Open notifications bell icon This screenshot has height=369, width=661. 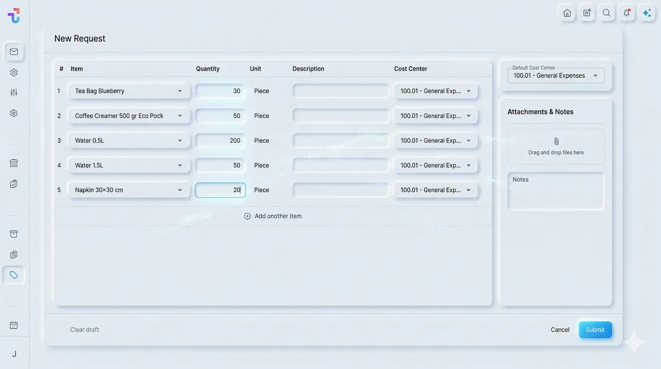point(627,13)
